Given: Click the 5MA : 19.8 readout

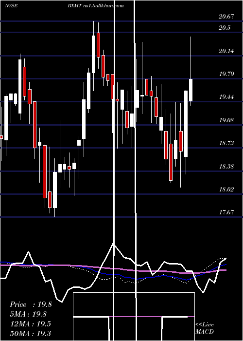Looking at the screenshot, I should click(28, 314).
